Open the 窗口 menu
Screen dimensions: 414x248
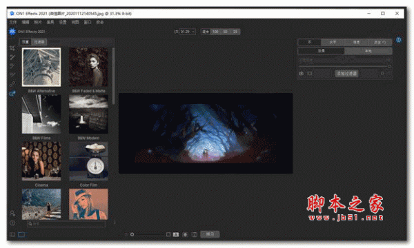coord(88,22)
